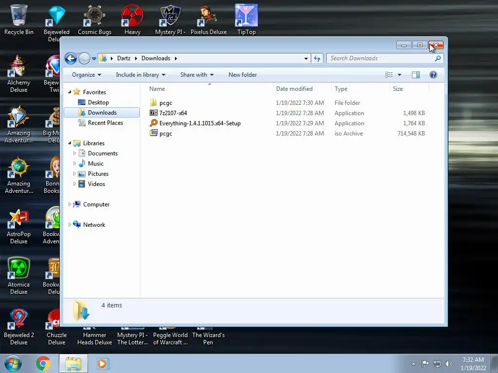498x373 pixels.
Task: Open the Organize menu
Action: [x=87, y=75]
